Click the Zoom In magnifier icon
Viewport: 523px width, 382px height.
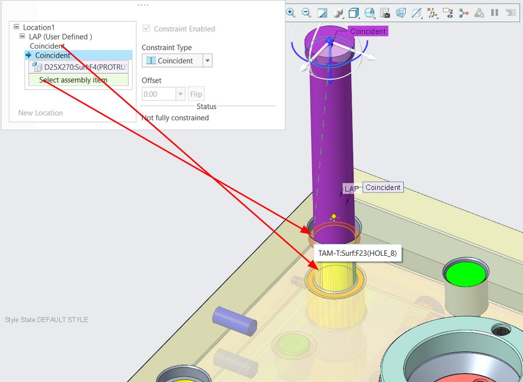(291, 13)
